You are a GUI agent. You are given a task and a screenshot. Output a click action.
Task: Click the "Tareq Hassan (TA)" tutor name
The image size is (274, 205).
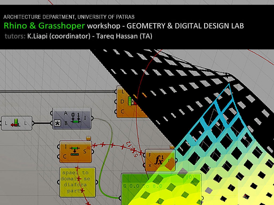pos(124,36)
